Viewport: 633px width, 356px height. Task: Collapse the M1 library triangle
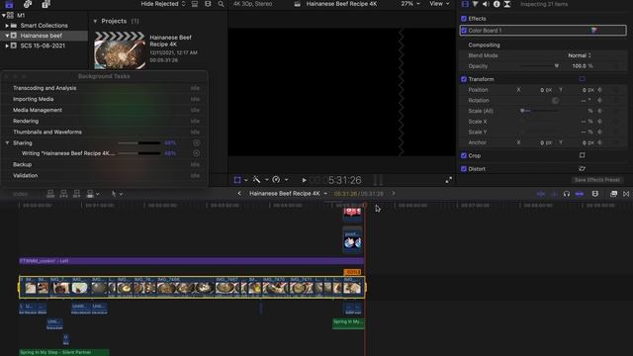(x=4, y=16)
